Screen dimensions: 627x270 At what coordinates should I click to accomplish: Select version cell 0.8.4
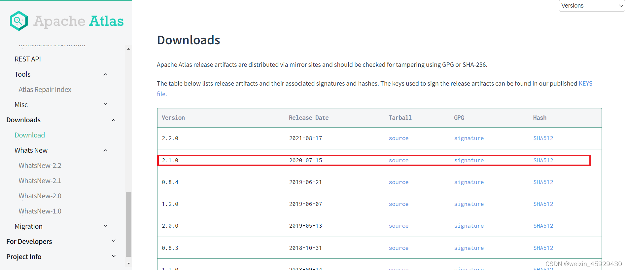pyautogui.click(x=170, y=182)
